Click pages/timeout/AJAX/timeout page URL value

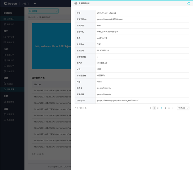(x=110, y=19)
